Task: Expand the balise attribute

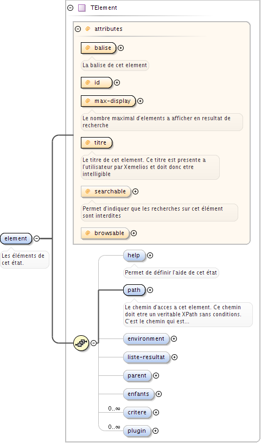Action: [121, 48]
